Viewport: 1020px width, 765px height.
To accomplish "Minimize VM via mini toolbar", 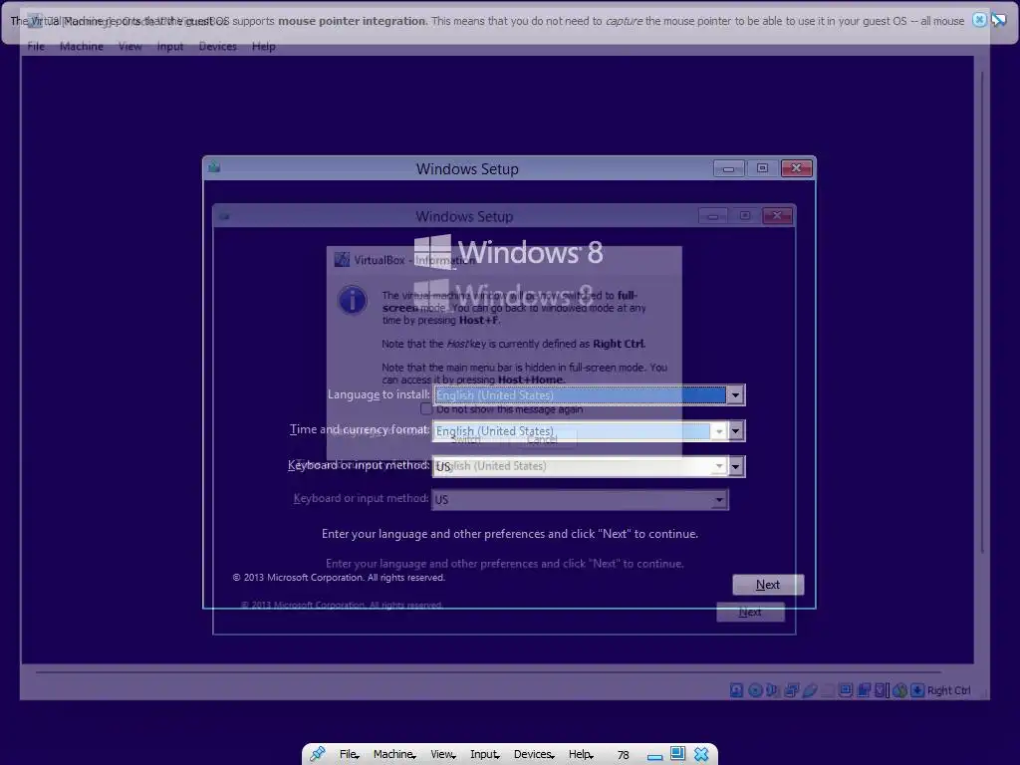I will (x=655, y=755).
